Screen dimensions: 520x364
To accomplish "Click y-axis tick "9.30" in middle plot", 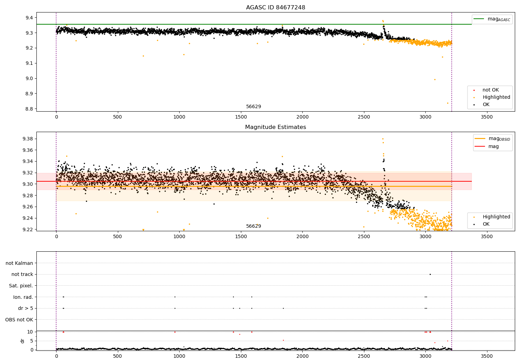I will click(x=28, y=184).
